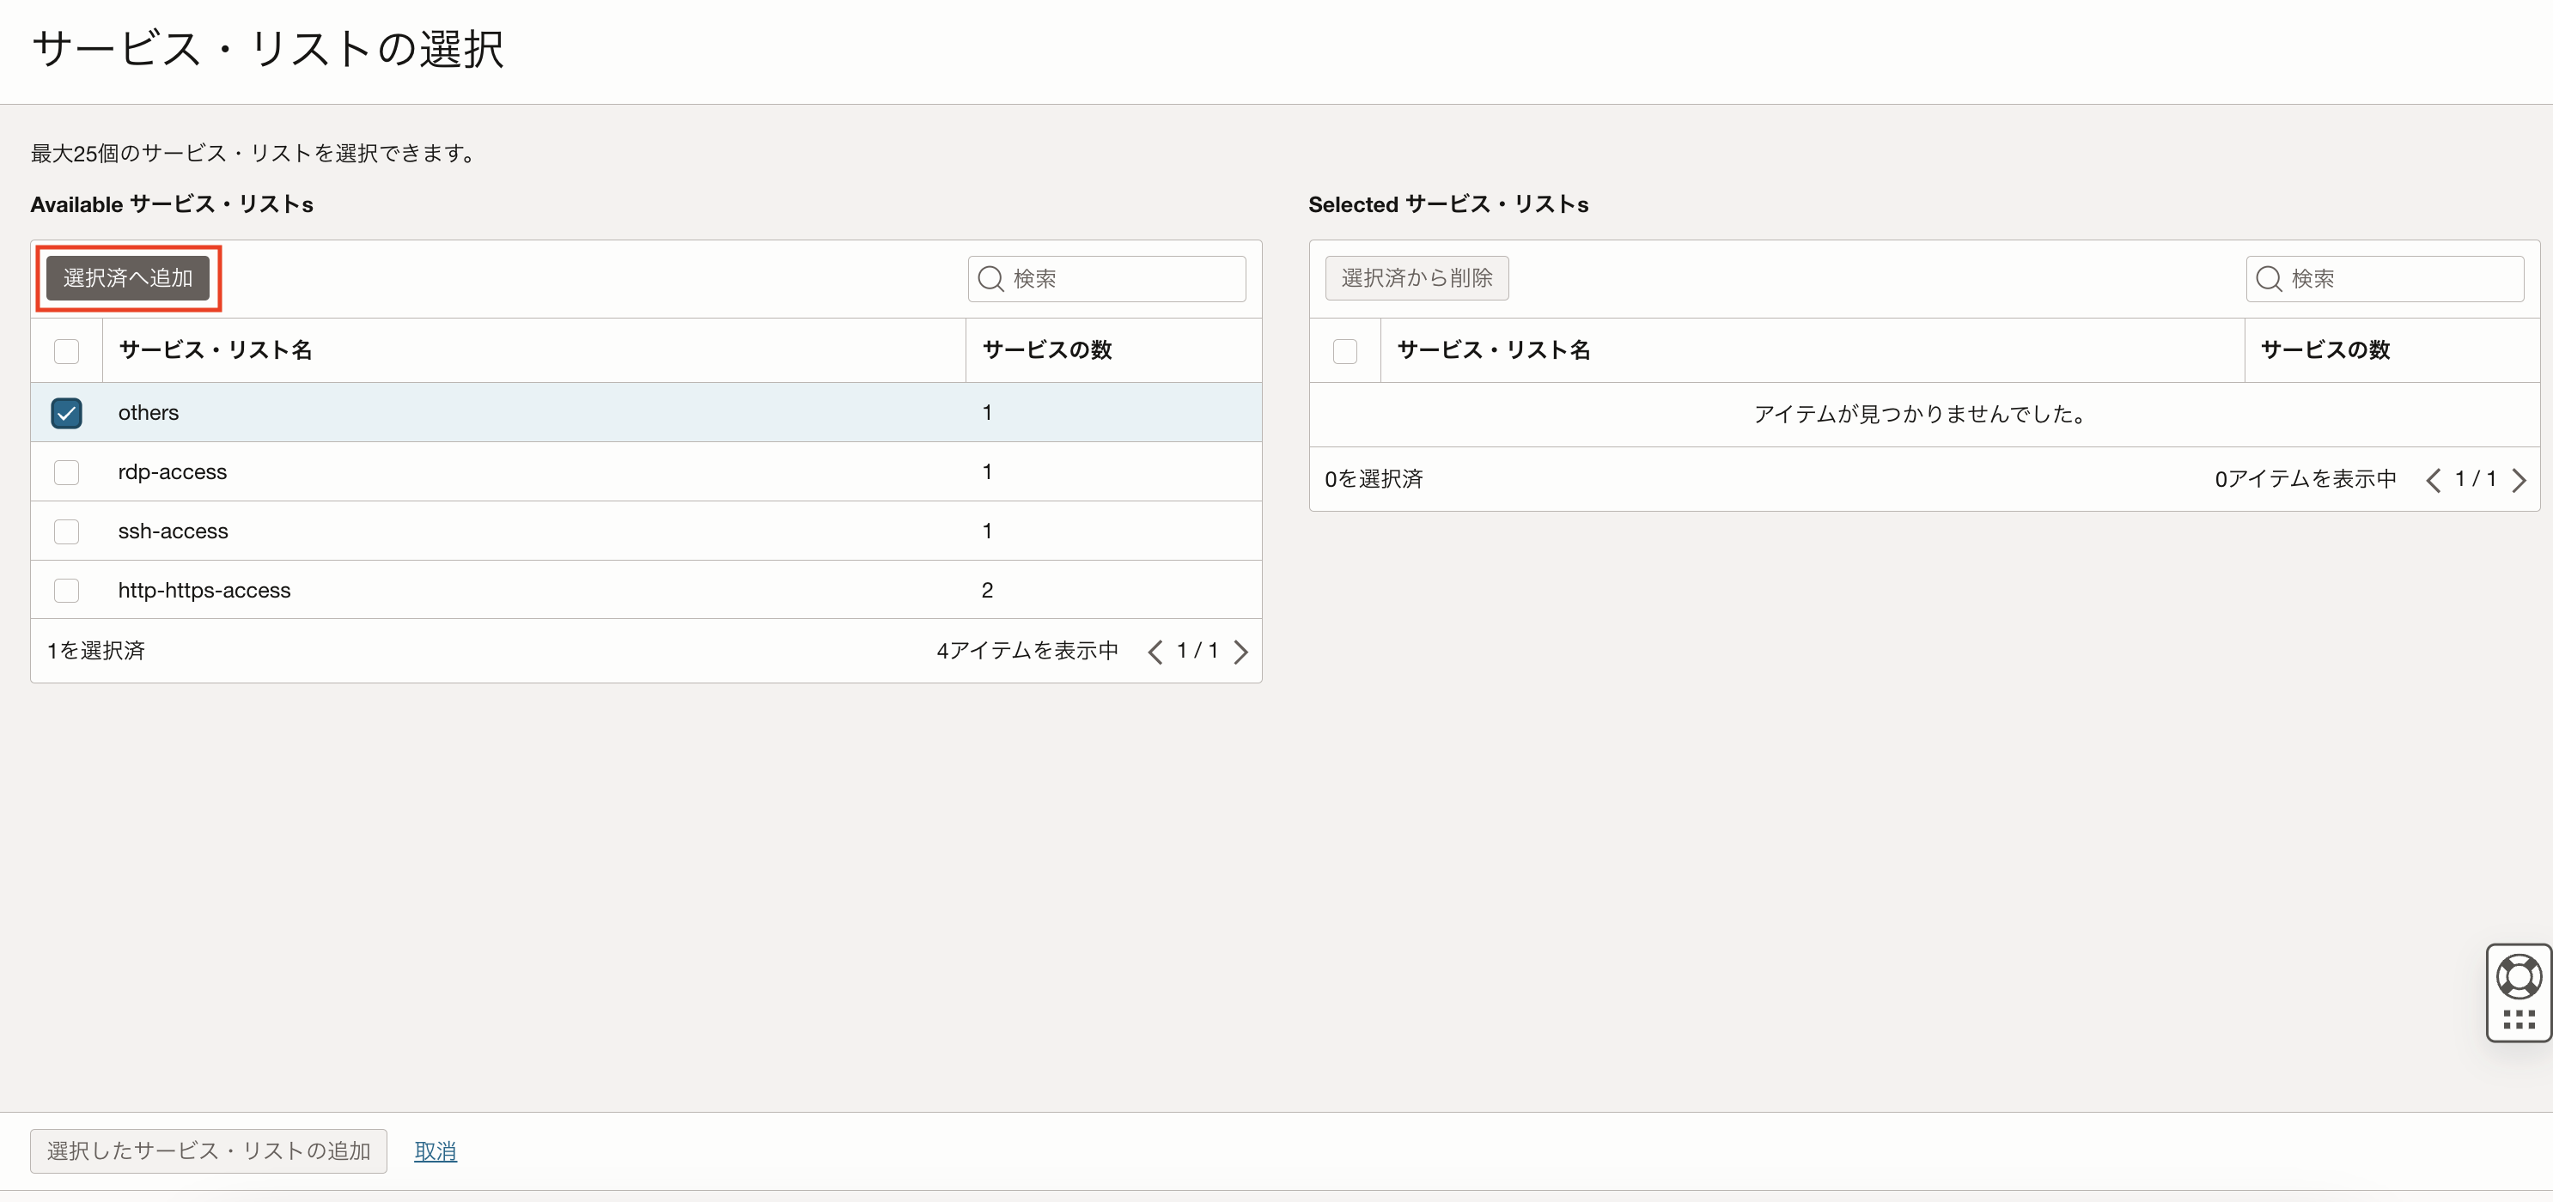2553x1202 pixels.
Task: Toggle select-all checkbox in Selected list header
Action: [1345, 351]
